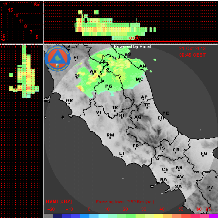Select the GR city marker
Image resolution: width=218 pixels, height=218 pixels.
coord(69,103)
